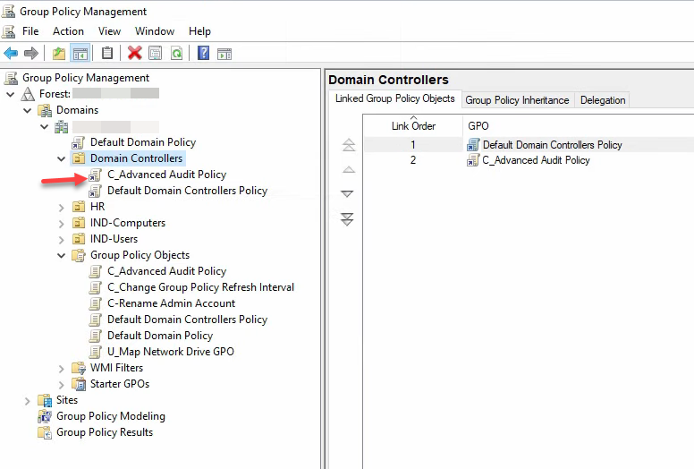Expand the Sites node
The image size is (694, 469).
click(x=28, y=401)
